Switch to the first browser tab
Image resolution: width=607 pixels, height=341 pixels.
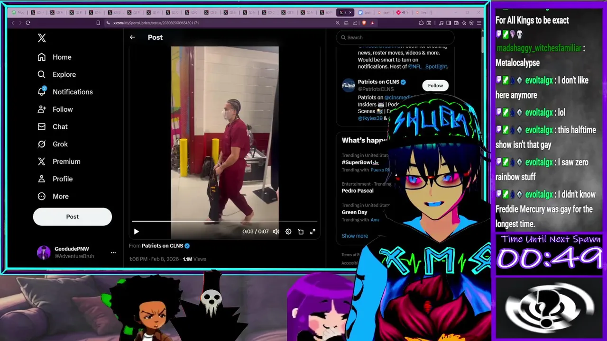[x=18, y=12]
